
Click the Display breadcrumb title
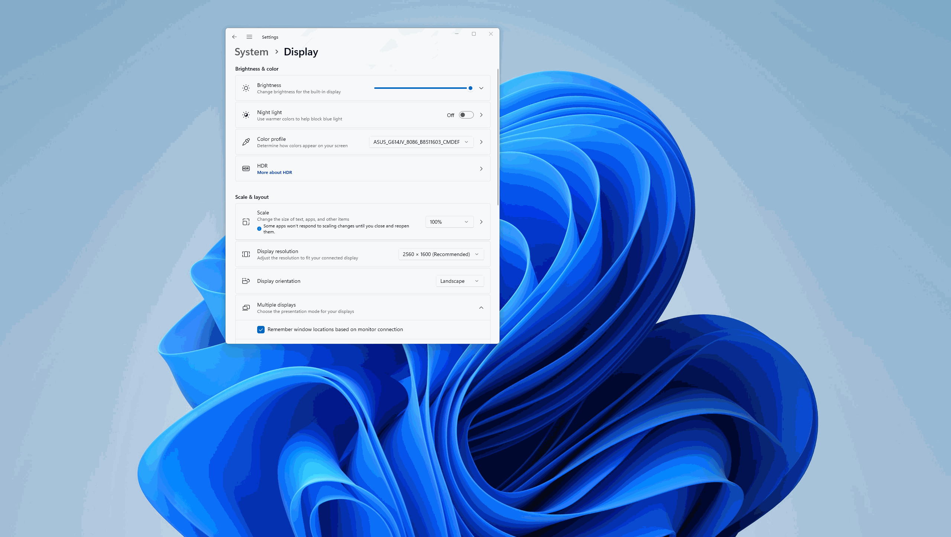click(301, 52)
